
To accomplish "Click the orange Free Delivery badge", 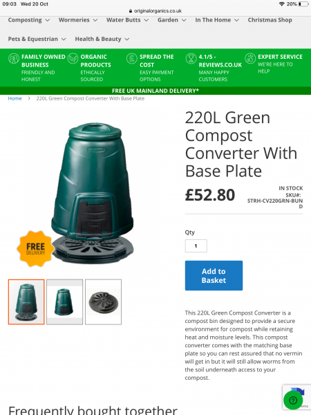I will [x=35, y=248].
